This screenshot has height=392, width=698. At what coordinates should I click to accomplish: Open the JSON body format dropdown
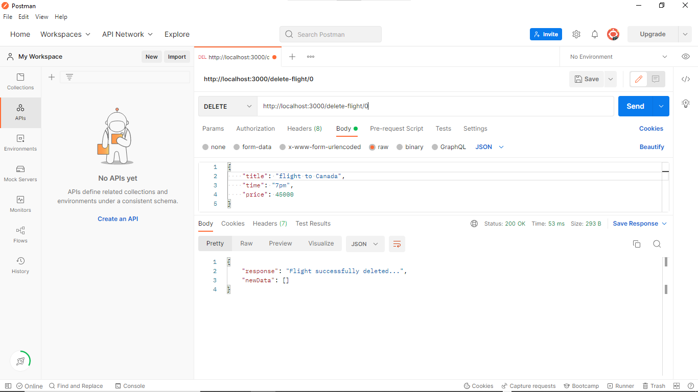pyautogui.click(x=490, y=147)
